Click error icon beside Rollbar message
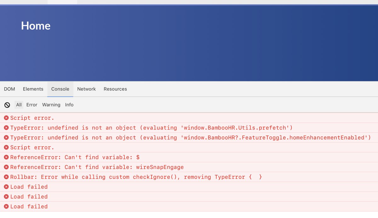Viewport: 378px width, 218px height. (6, 177)
